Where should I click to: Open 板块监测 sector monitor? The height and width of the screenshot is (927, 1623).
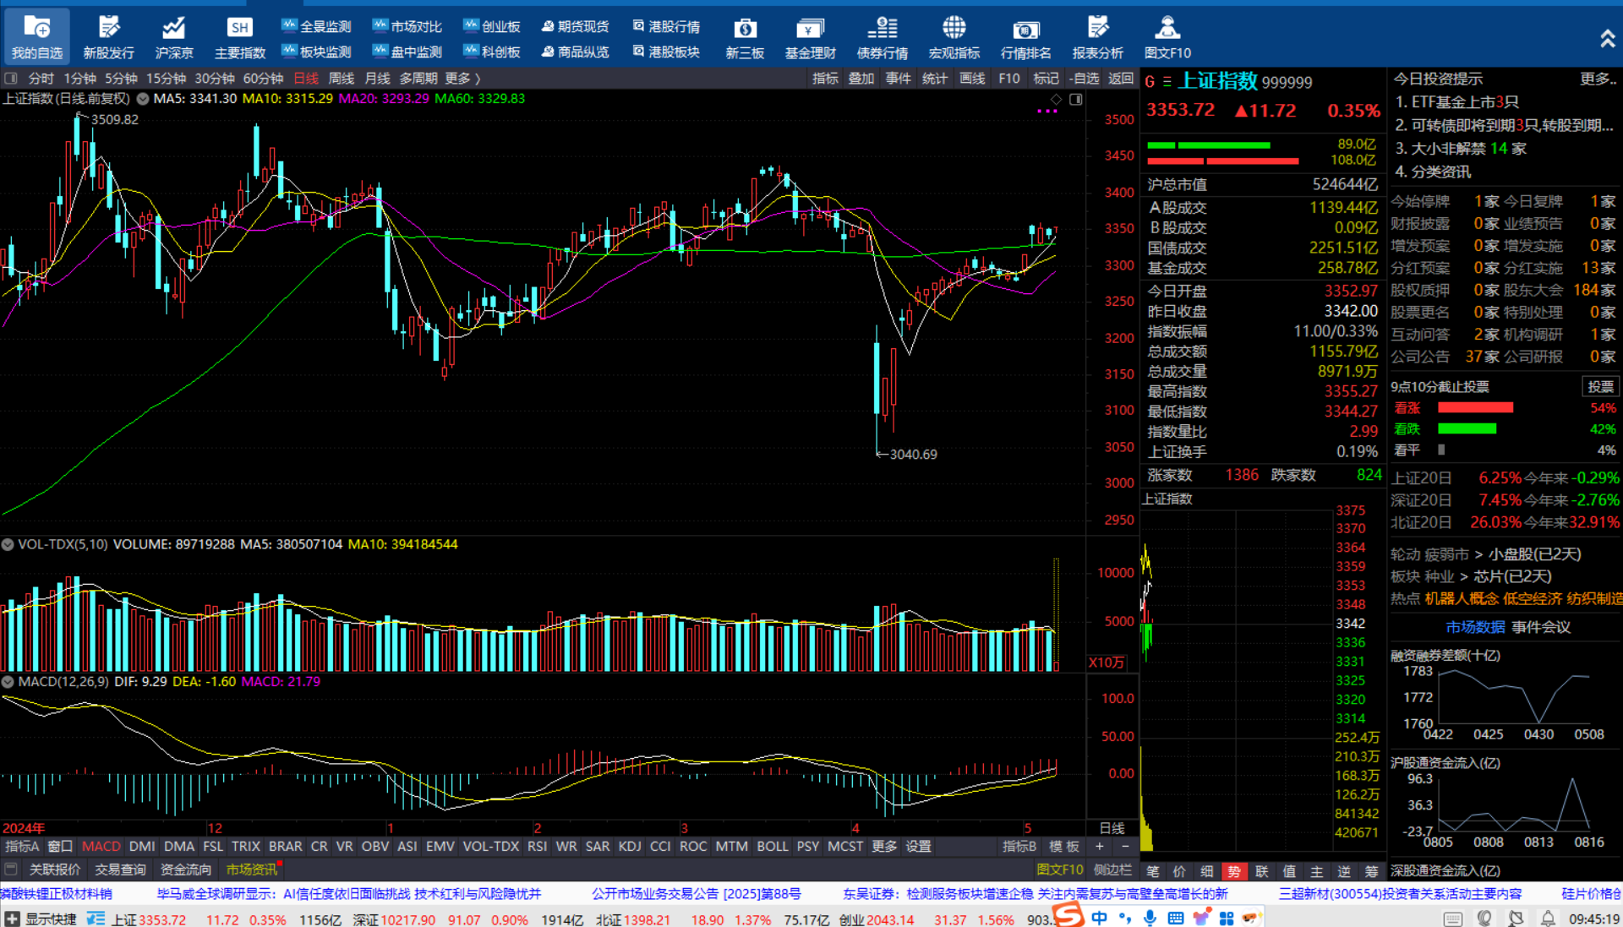[317, 52]
